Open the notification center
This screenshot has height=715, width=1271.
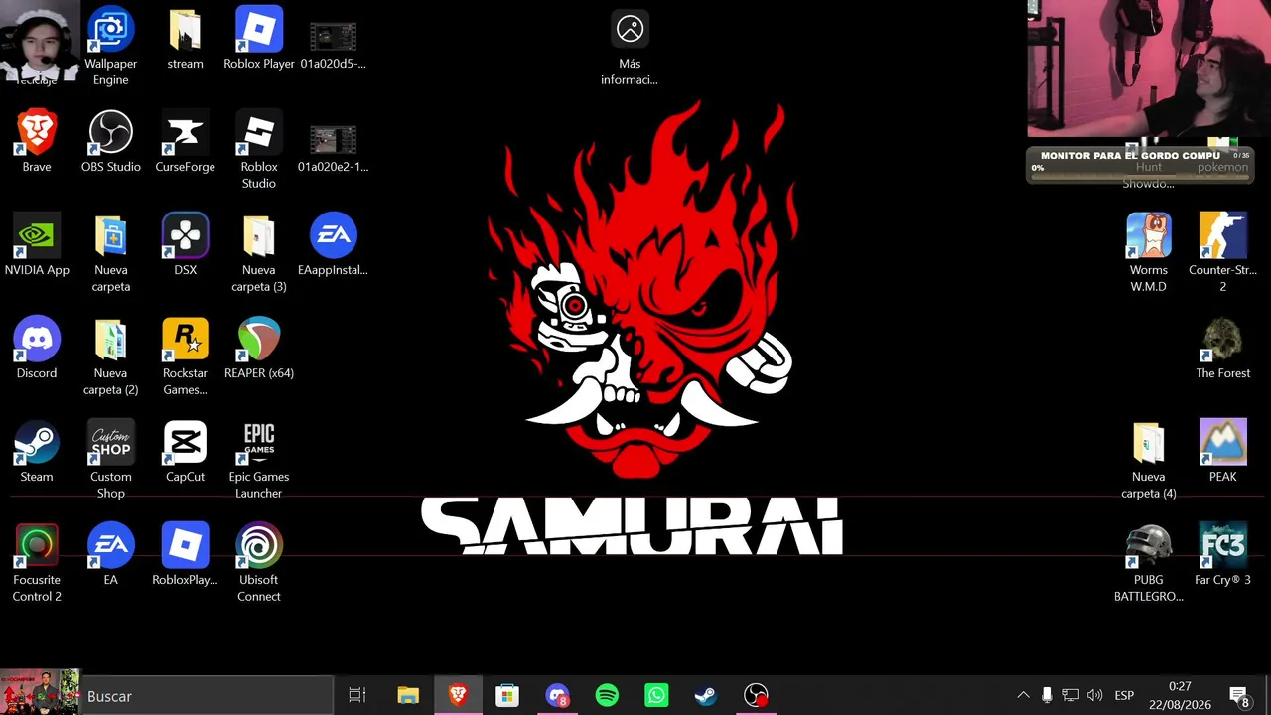[x=1239, y=696]
